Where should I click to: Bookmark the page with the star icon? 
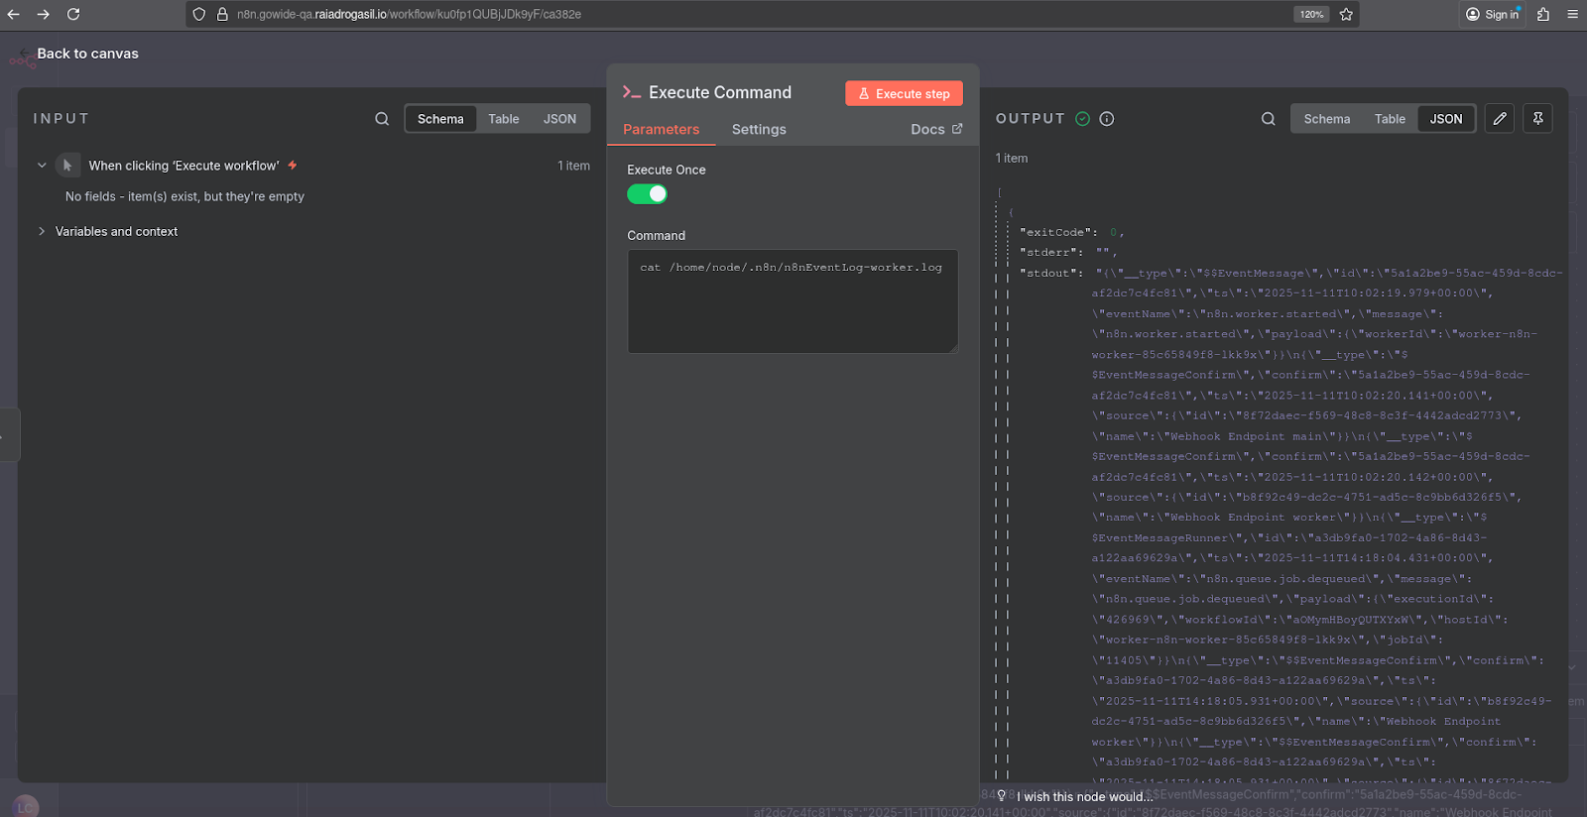pyautogui.click(x=1346, y=14)
